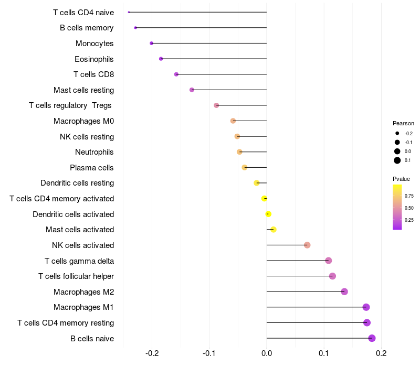Click the B cells naive data point
Image resolution: width=420 pixels, height=367 pixels.
372,338
